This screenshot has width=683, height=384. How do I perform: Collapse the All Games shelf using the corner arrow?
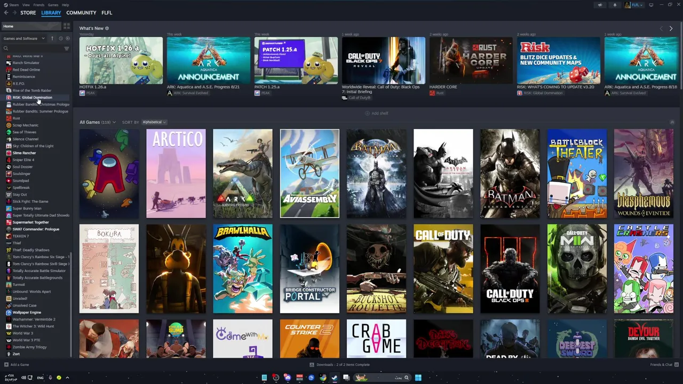tap(672, 122)
